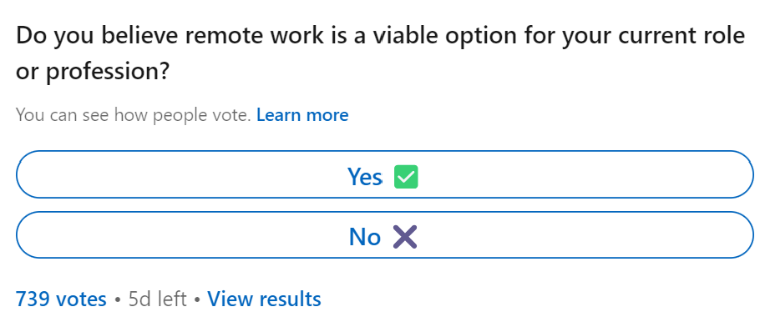Vote No on the remote work poll
The width and height of the screenshot is (760, 322).
tap(384, 235)
